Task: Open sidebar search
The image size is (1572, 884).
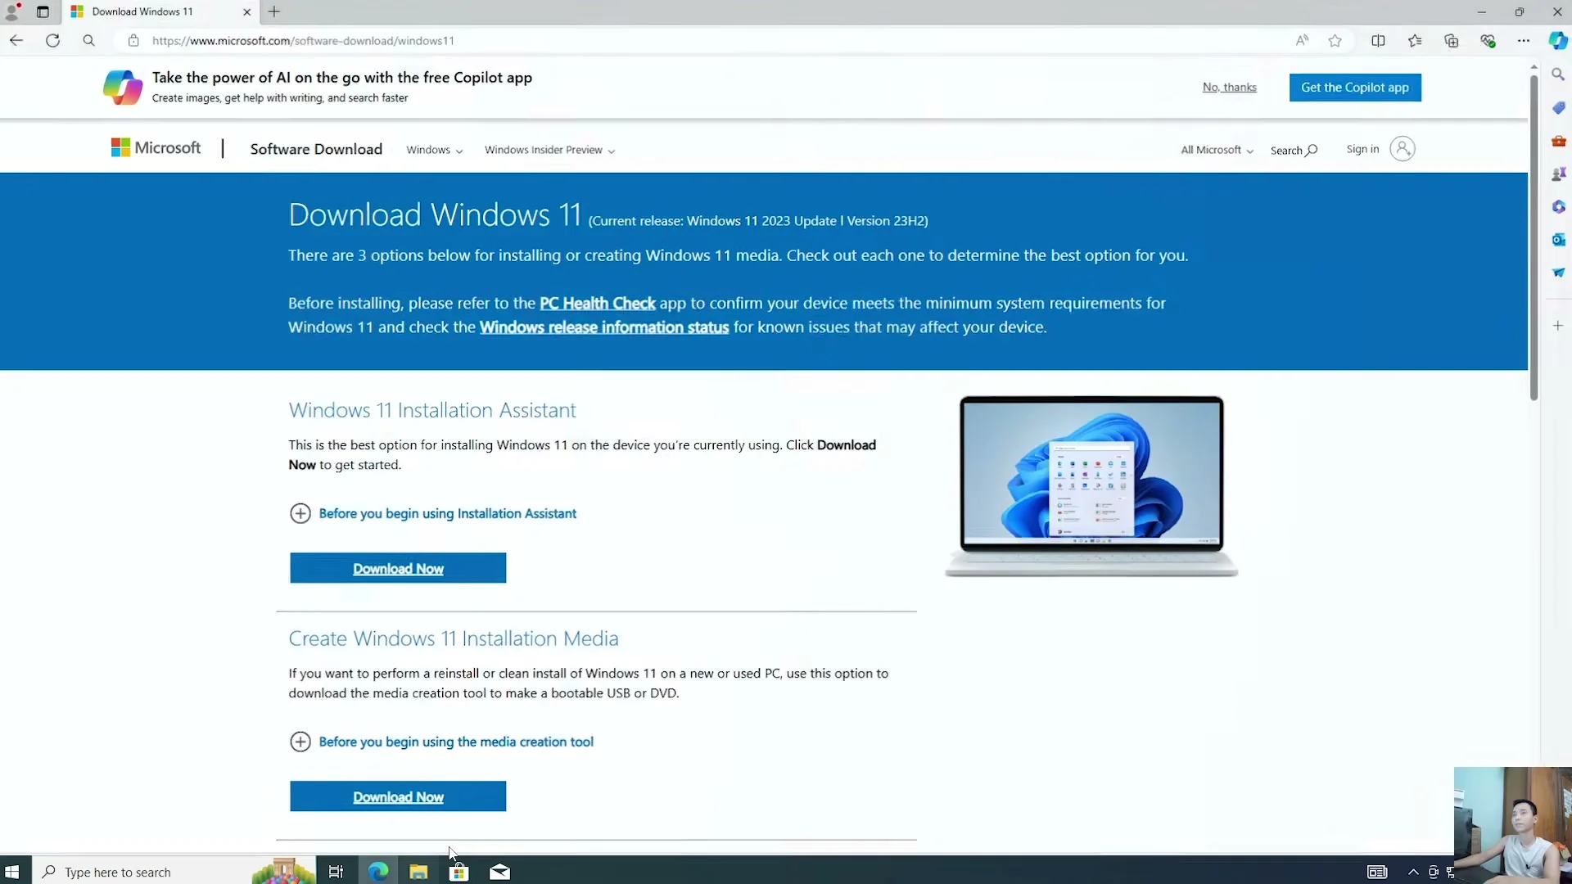Action: [x=1558, y=74]
